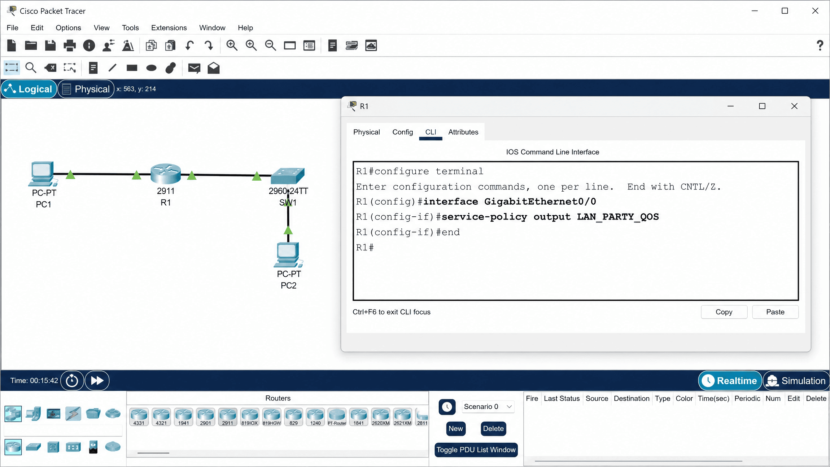Open the Physical tab in R1 window

[367, 132]
